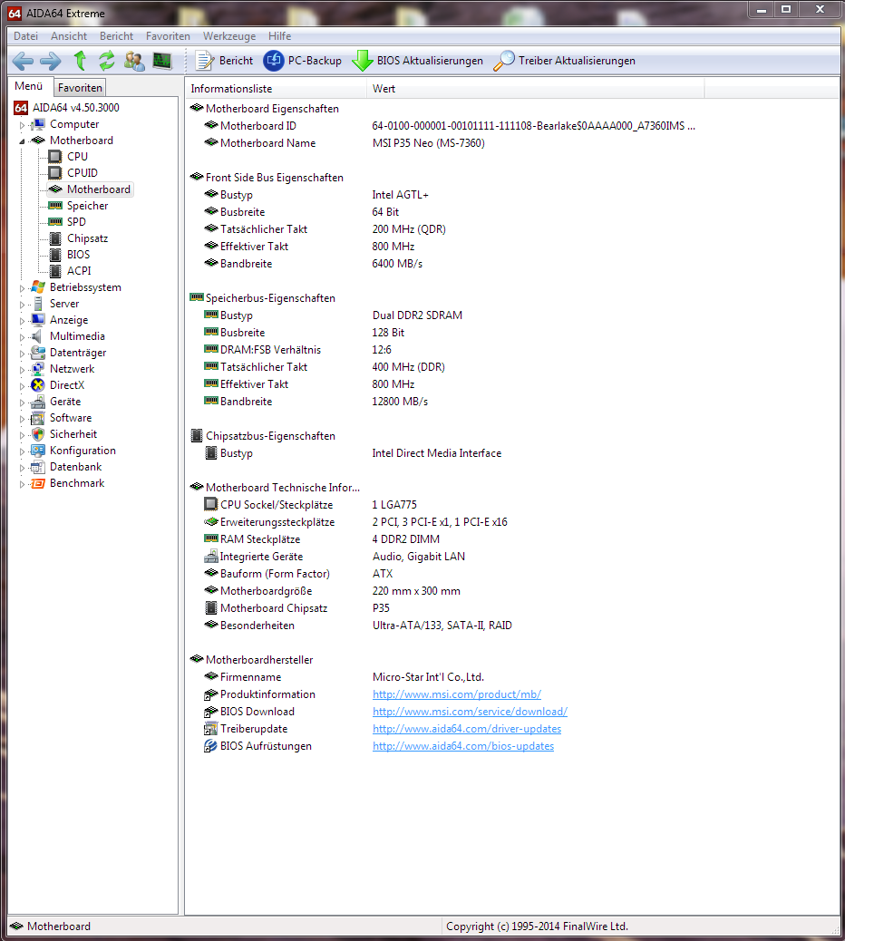The width and height of the screenshot is (874, 941).
Task: Select ACPI in the tree
Action: [79, 271]
